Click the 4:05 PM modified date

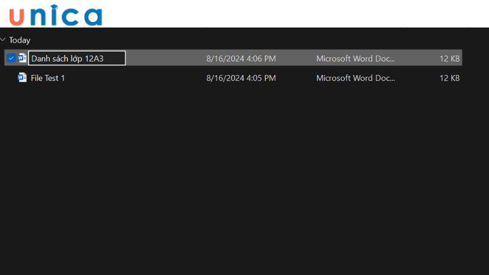[x=241, y=78]
